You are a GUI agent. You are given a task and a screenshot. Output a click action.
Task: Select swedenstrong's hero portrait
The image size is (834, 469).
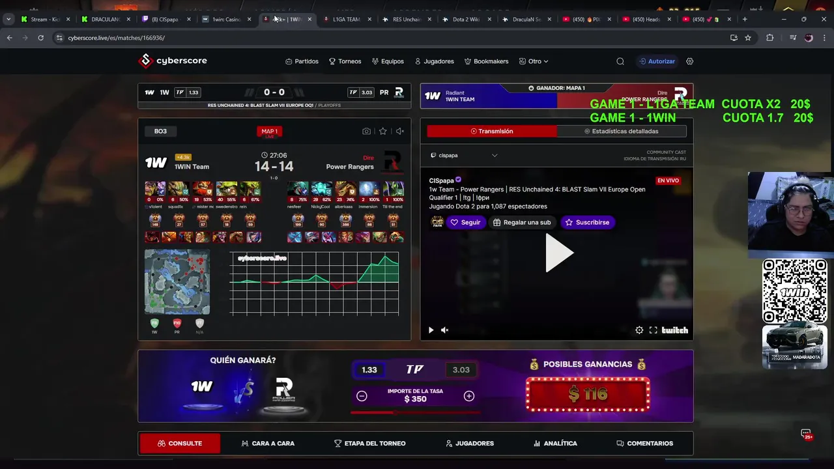(x=227, y=189)
